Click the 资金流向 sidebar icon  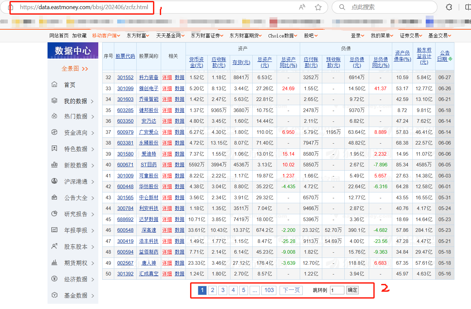click(x=54, y=132)
